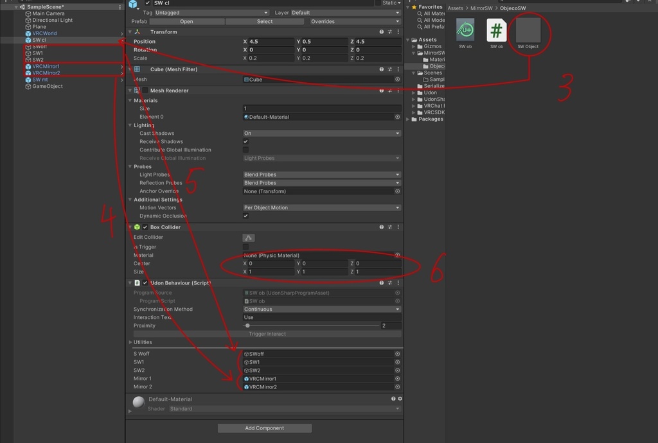
Task: Open Tag dropdown showing Untagged
Action: (x=211, y=13)
